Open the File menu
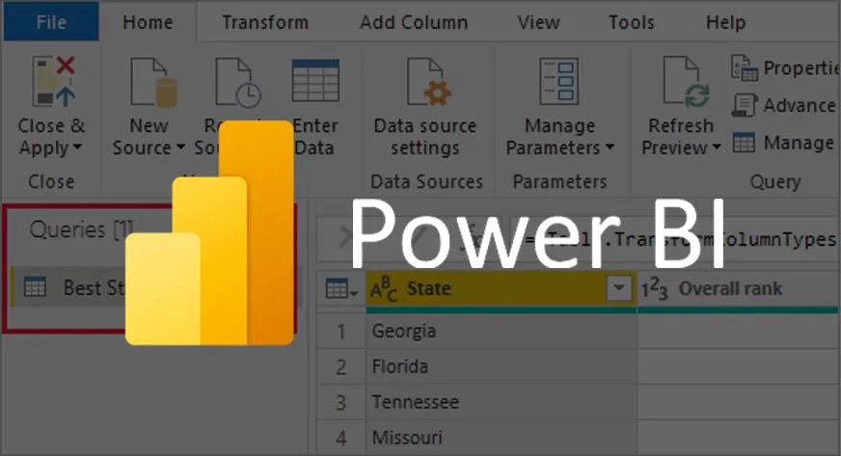Screen dimensions: 841x456 50,21
